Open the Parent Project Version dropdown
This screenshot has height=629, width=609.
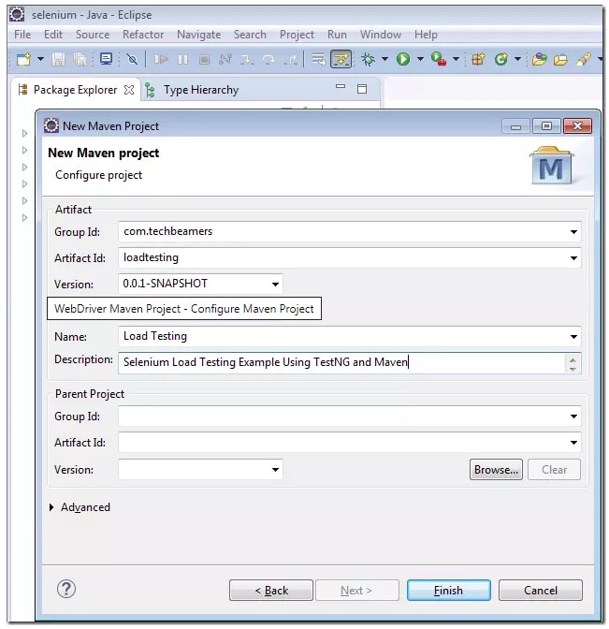coord(275,470)
